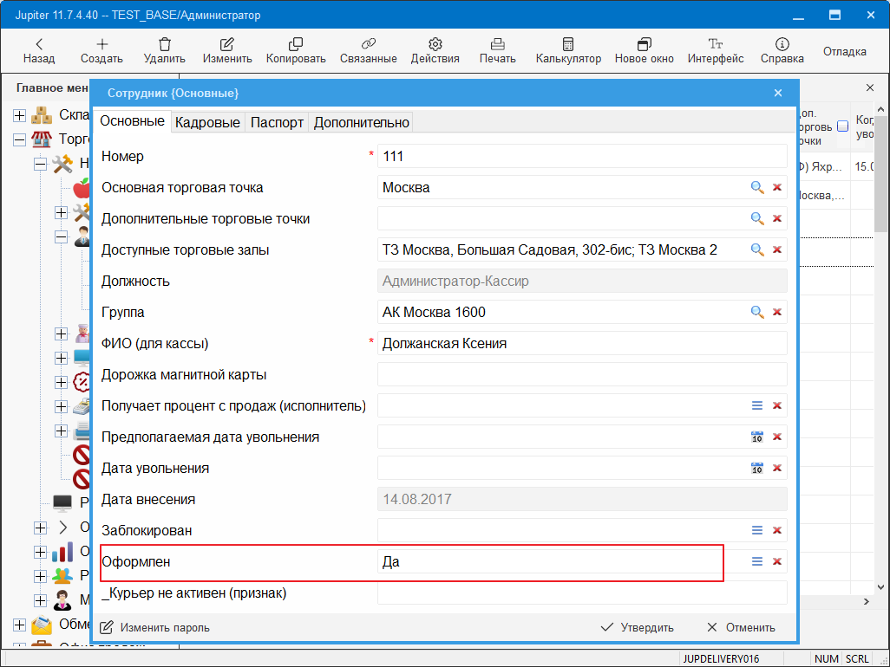Clear the Группа field with red X
890x667 pixels.
(777, 313)
